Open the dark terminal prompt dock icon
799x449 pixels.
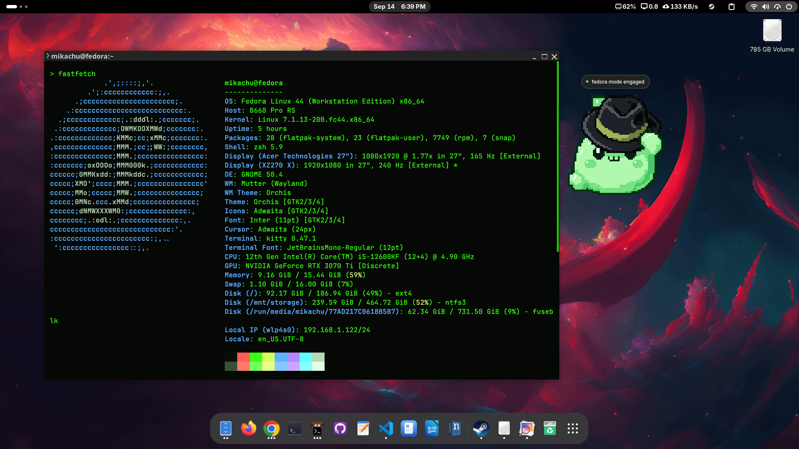(294, 428)
